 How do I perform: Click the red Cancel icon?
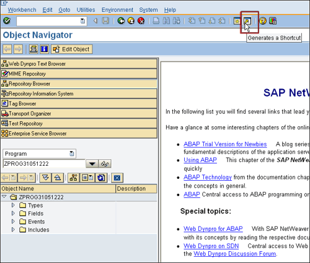pyautogui.click(x=141, y=21)
